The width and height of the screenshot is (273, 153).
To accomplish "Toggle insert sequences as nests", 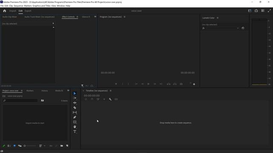I will [86, 99].
